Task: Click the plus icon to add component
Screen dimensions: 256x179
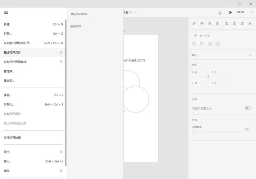Action: pyautogui.click(x=250, y=55)
